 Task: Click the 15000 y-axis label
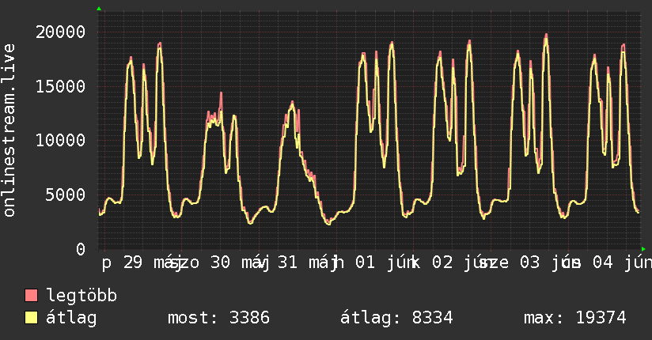tap(60, 86)
